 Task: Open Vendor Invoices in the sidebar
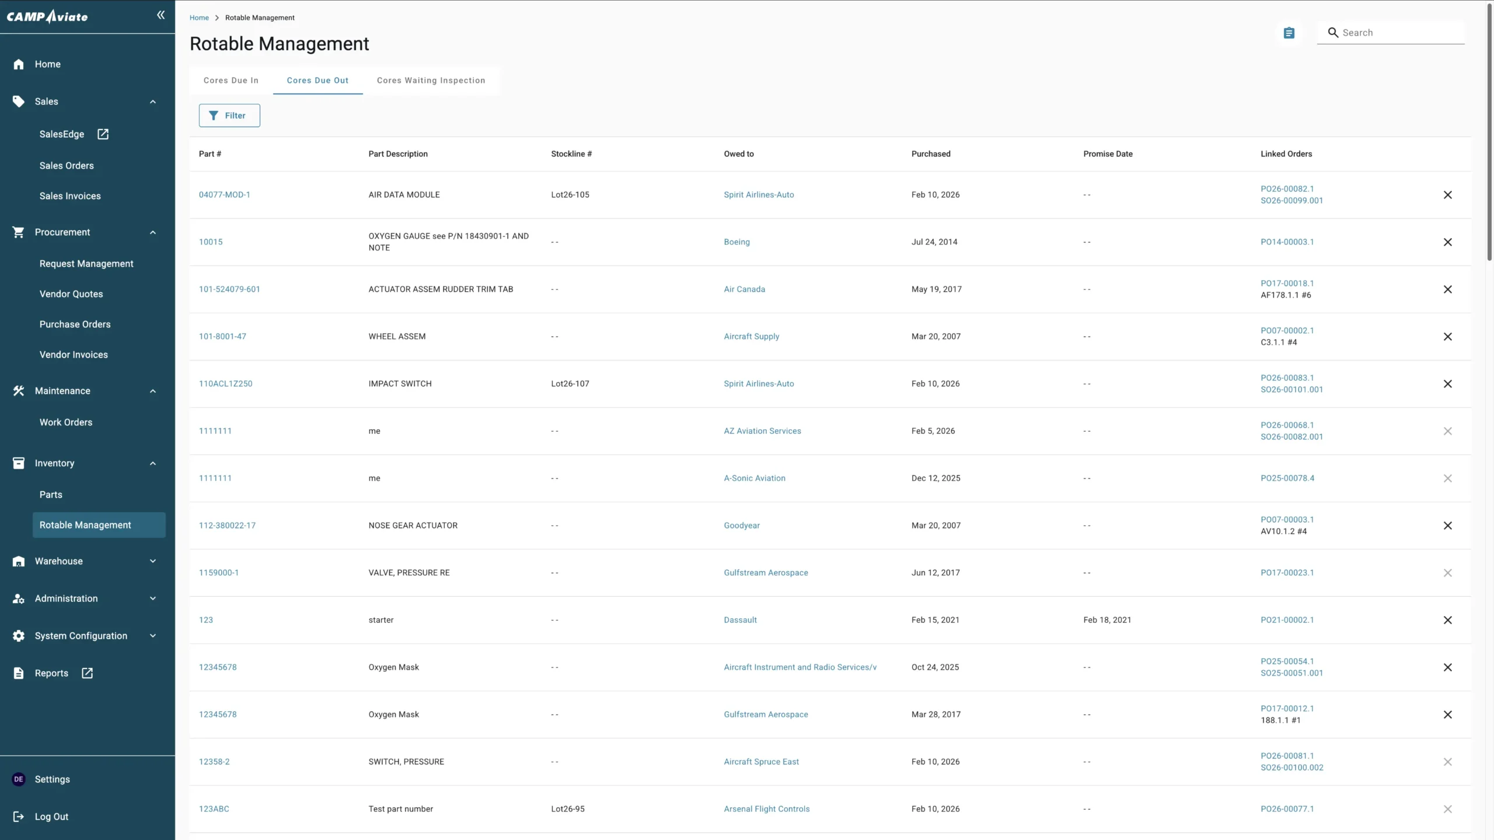click(74, 355)
